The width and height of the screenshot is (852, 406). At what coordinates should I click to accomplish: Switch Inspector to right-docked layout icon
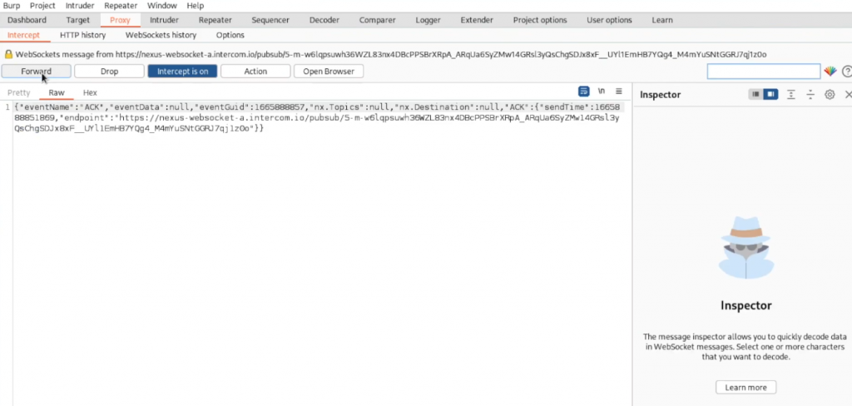tap(770, 95)
